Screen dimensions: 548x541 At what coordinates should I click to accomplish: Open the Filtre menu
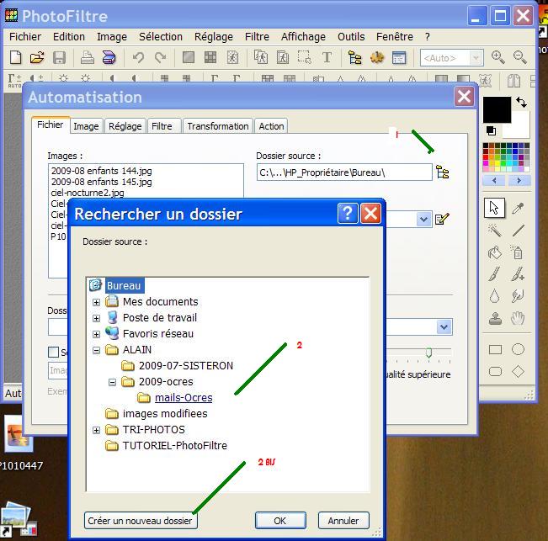click(257, 37)
